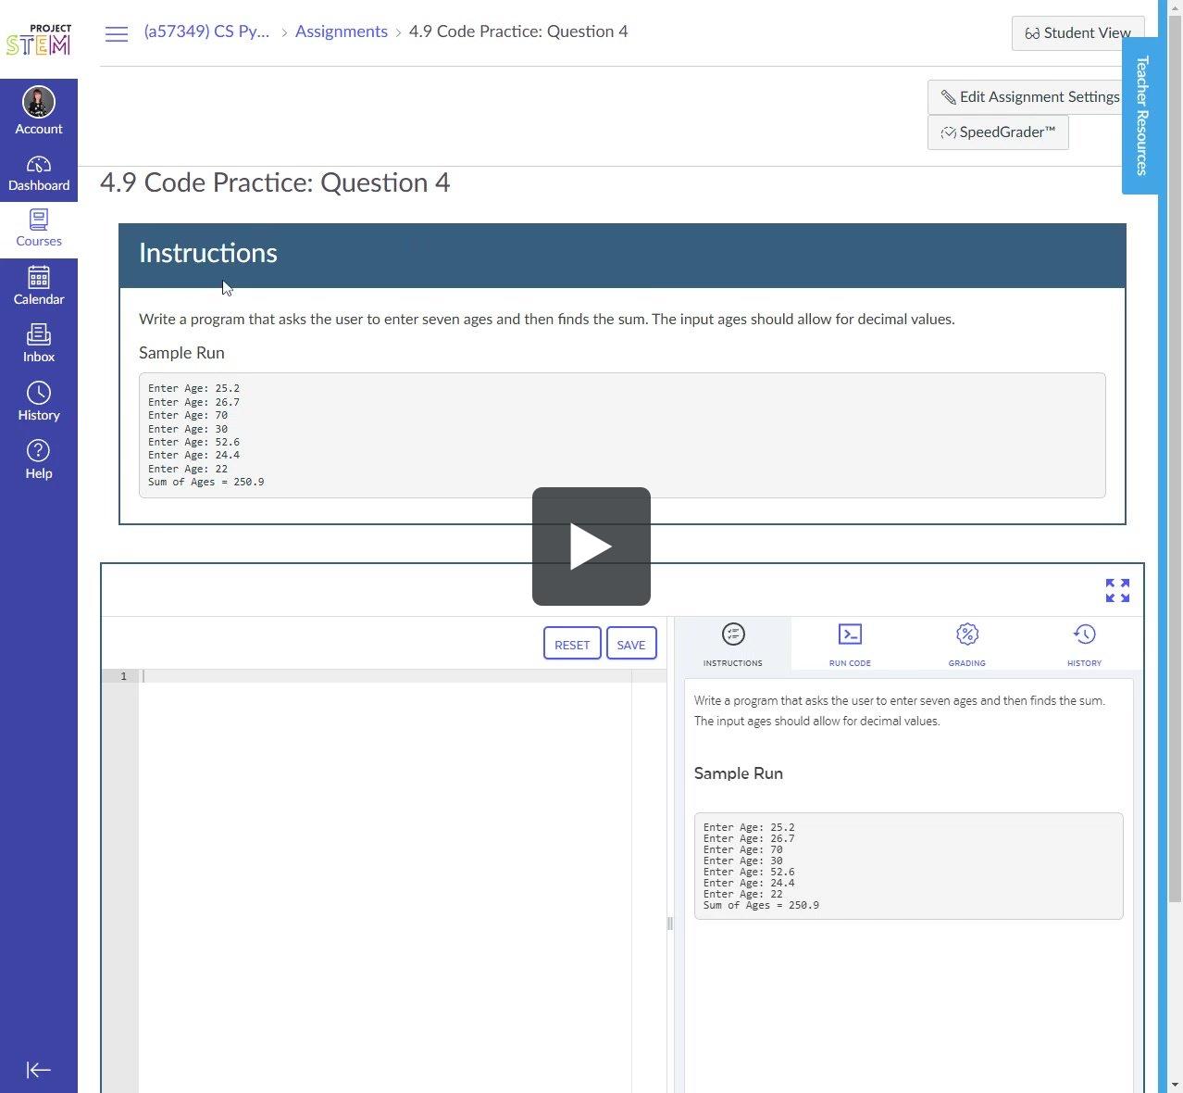Click 'Enter Age: 25.2' in top sample run
Image resolution: width=1183 pixels, height=1093 pixels.
(193, 389)
